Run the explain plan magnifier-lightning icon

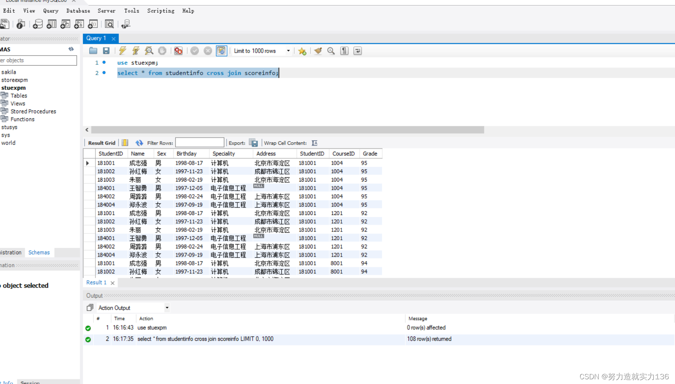(149, 51)
